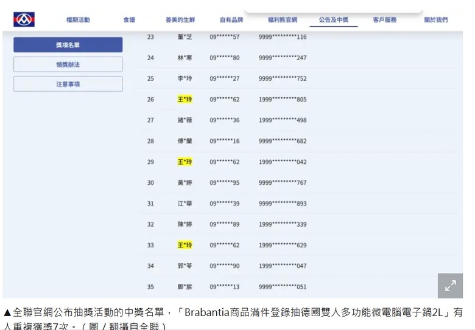Click row number 23

click(x=150, y=37)
